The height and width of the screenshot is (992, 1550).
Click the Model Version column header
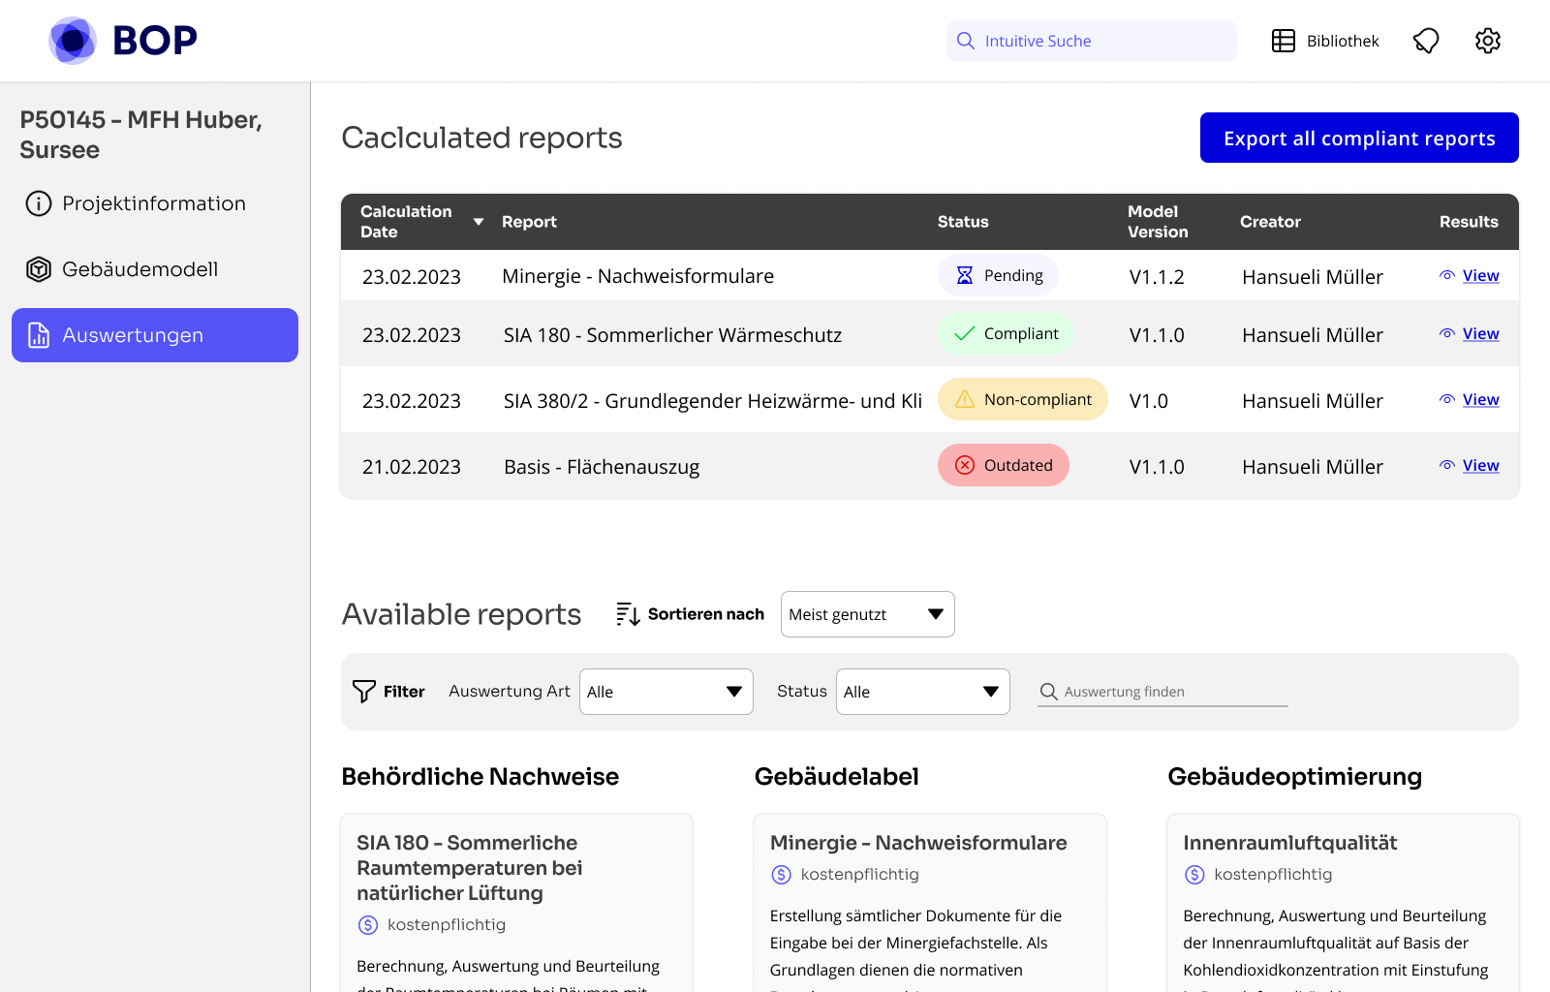click(1158, 222)
